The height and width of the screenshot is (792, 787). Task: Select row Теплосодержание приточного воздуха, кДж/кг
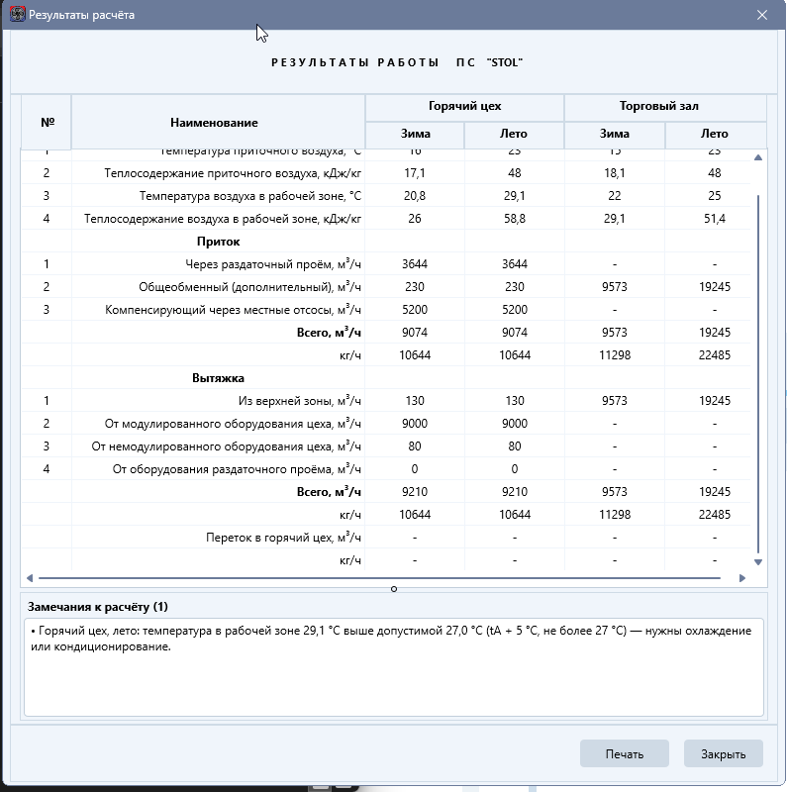point(385,172)
